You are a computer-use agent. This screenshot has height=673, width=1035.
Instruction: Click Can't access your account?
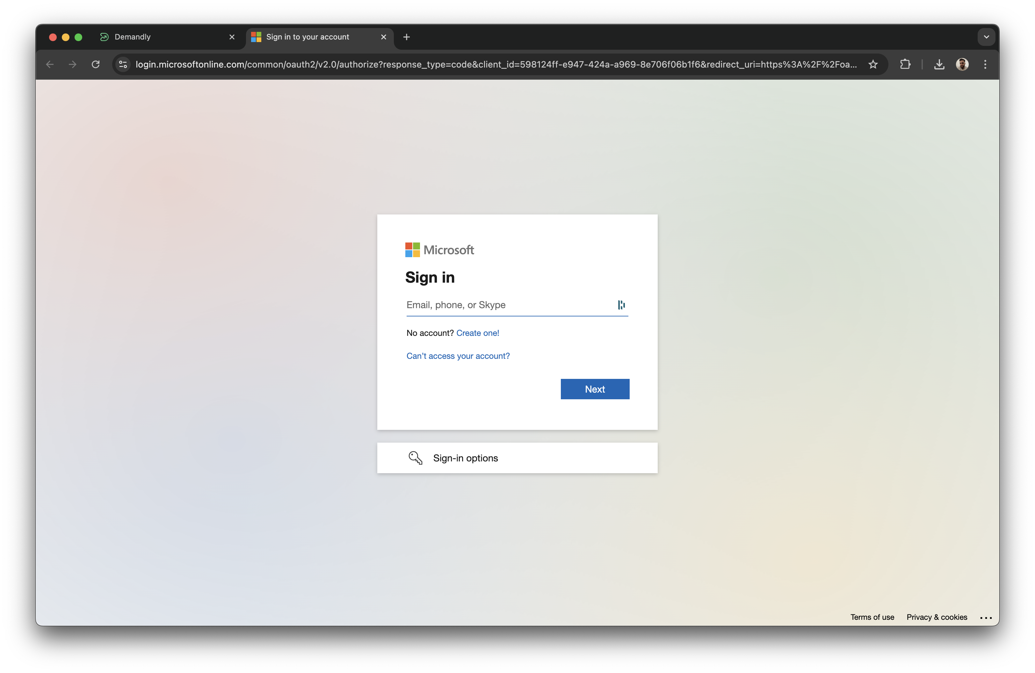(x=458, y=356)
